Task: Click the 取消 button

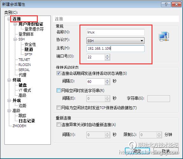Action: coord(166,151)
